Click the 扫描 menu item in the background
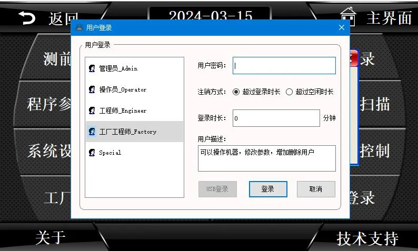The image size is (418, 251). coord(375,104)
